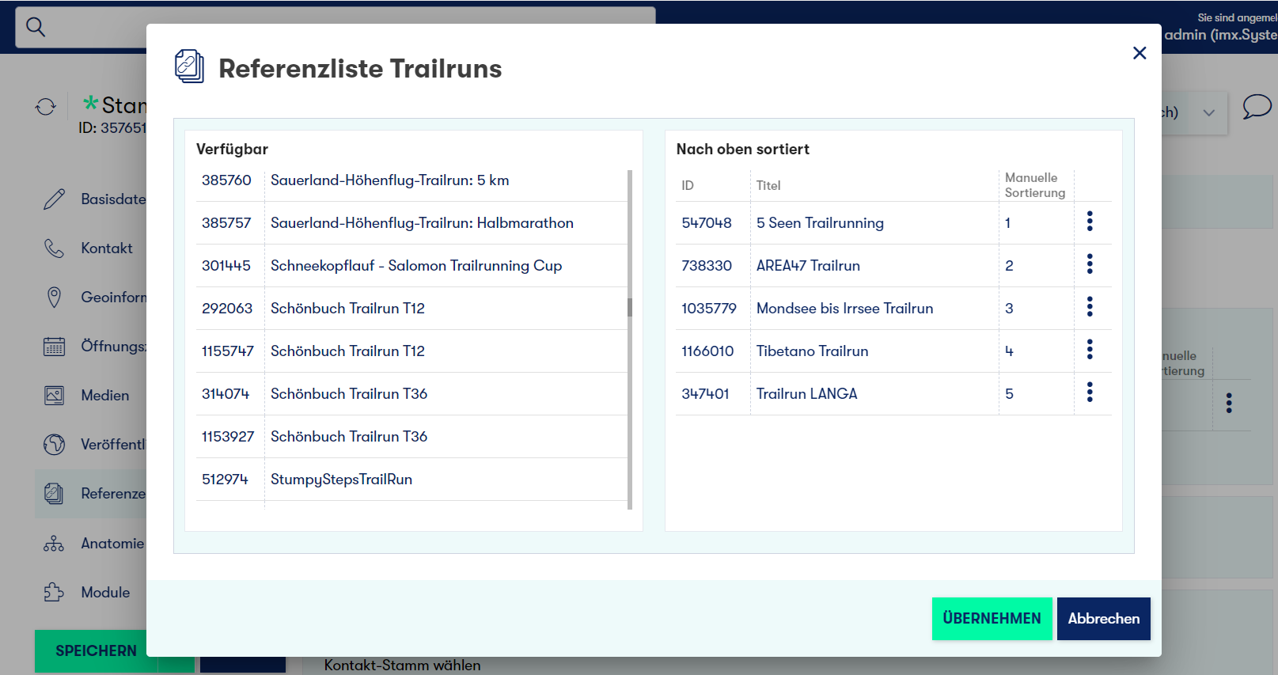Open options menu for Trailrun LANGA
Screen dimensions: 1278x675
[x=1090, y=393]
